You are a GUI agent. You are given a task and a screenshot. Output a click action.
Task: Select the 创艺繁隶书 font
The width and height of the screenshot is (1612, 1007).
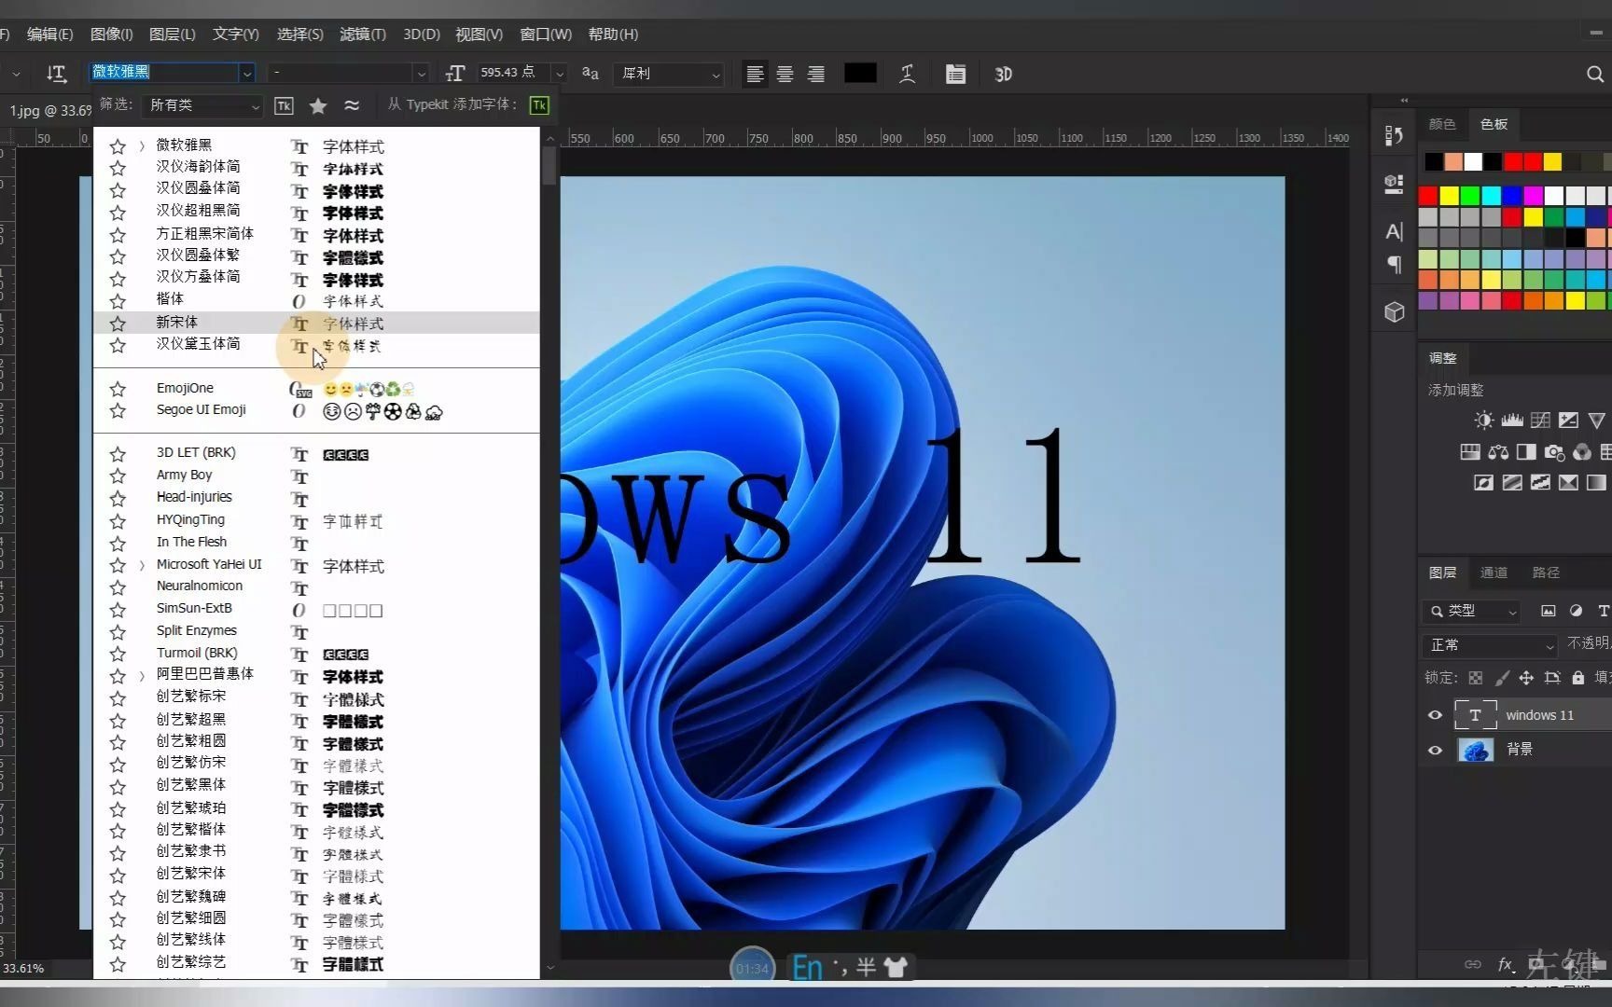316,852
